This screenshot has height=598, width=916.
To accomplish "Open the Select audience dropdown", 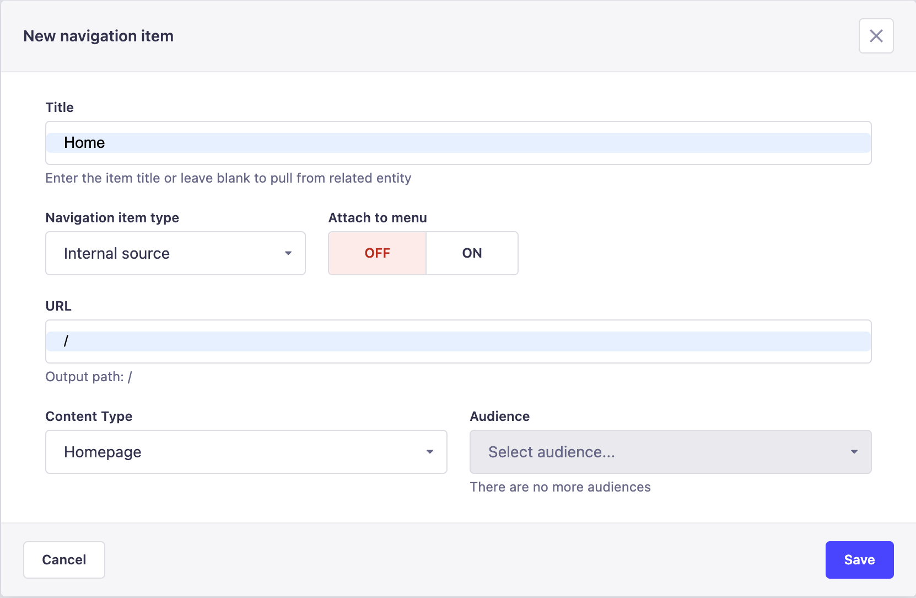I will click(670, 452).
